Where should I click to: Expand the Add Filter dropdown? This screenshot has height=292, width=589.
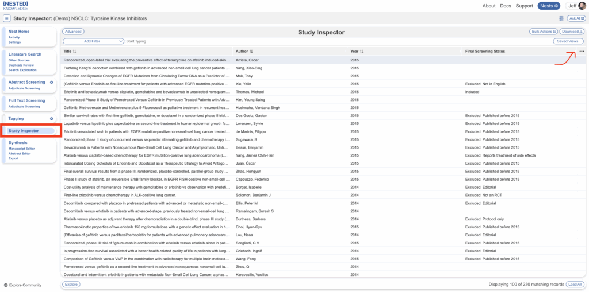click(94, 41)
